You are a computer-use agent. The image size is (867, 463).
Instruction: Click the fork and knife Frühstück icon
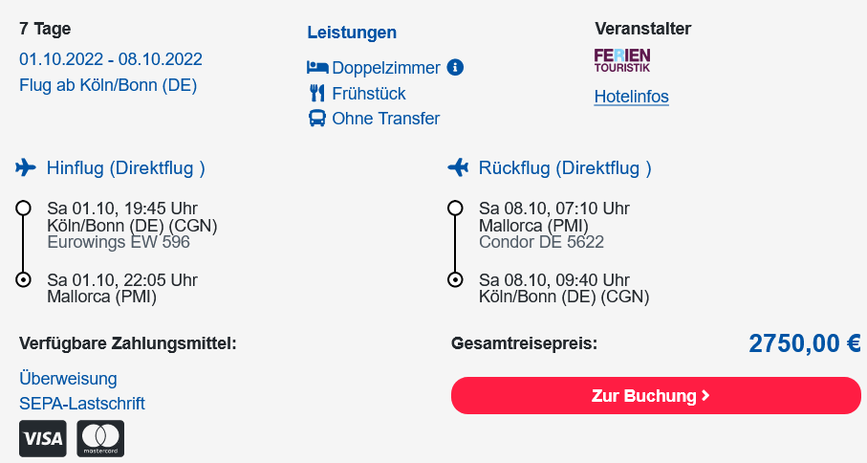[317, 93]
